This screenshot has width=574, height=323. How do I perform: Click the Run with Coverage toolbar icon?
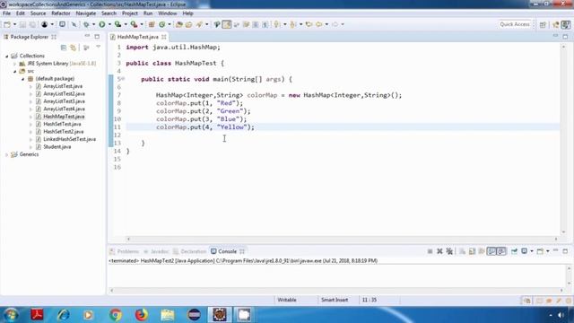point(117,24)
